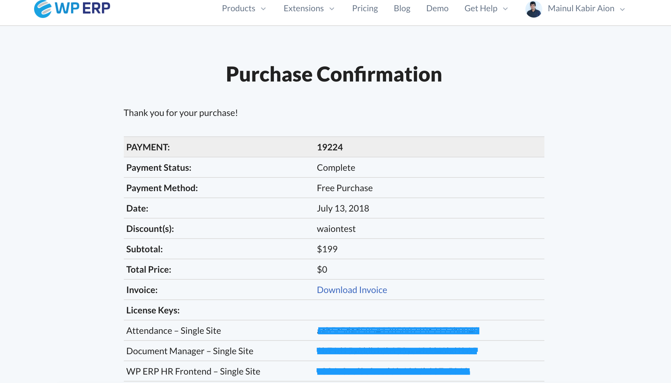
Task: Click the Invoice: label
Action: click(x=142, y=290)
